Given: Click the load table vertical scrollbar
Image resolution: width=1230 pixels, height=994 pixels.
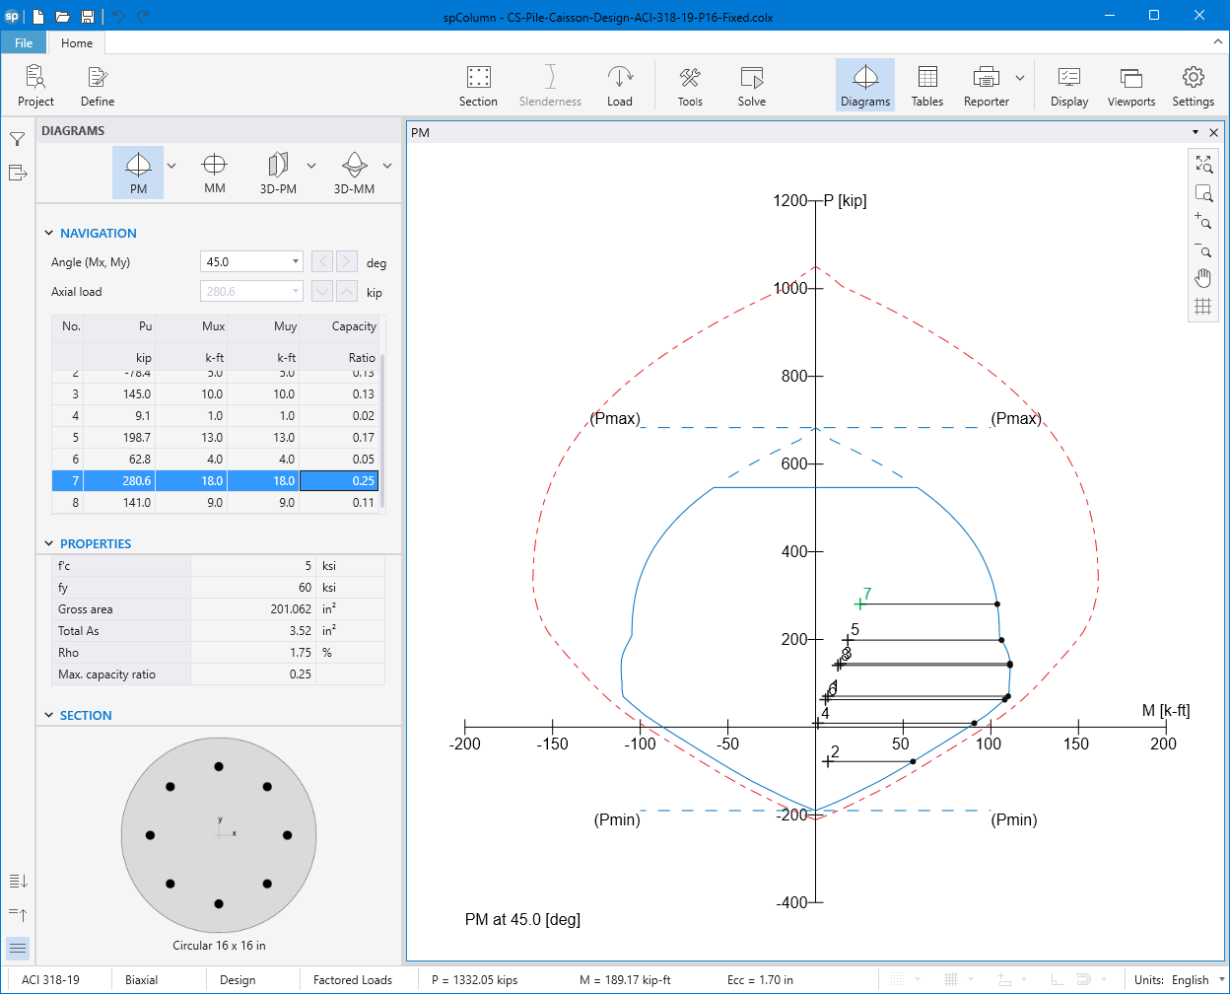Looking at the screenshot, I should [x=382, y=431].
